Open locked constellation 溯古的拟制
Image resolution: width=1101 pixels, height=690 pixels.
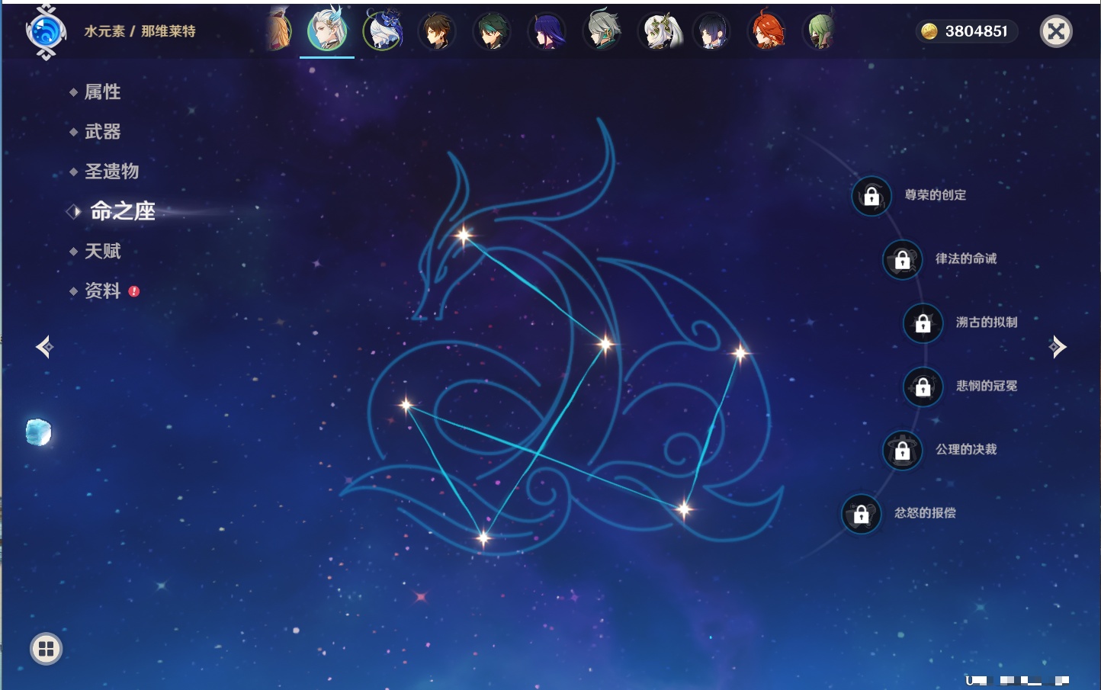(923, 323)
